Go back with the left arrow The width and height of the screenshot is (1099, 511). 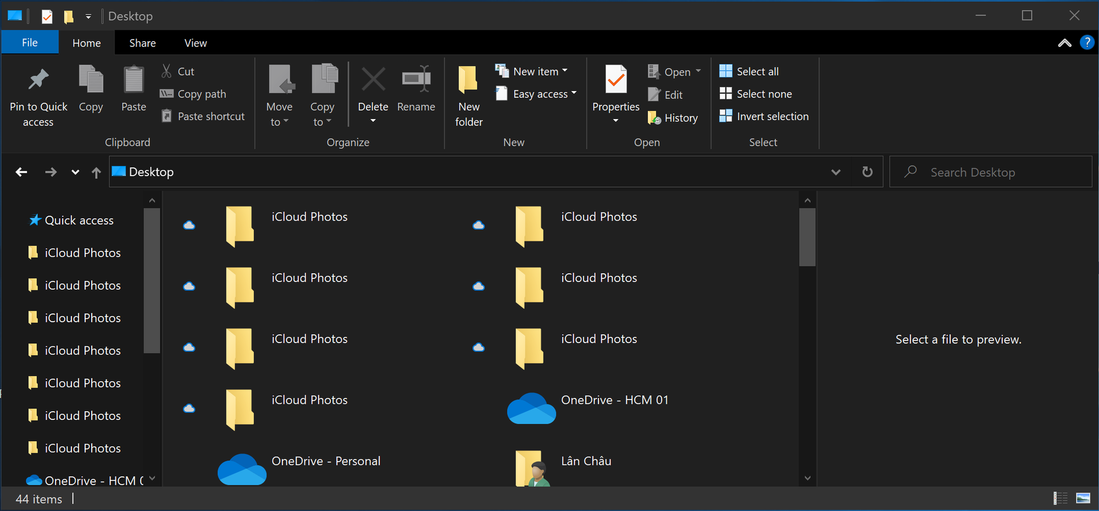21,172
